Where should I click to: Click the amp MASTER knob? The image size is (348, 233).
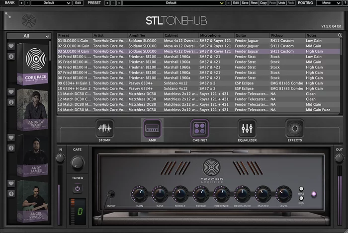tap(263, 194)
